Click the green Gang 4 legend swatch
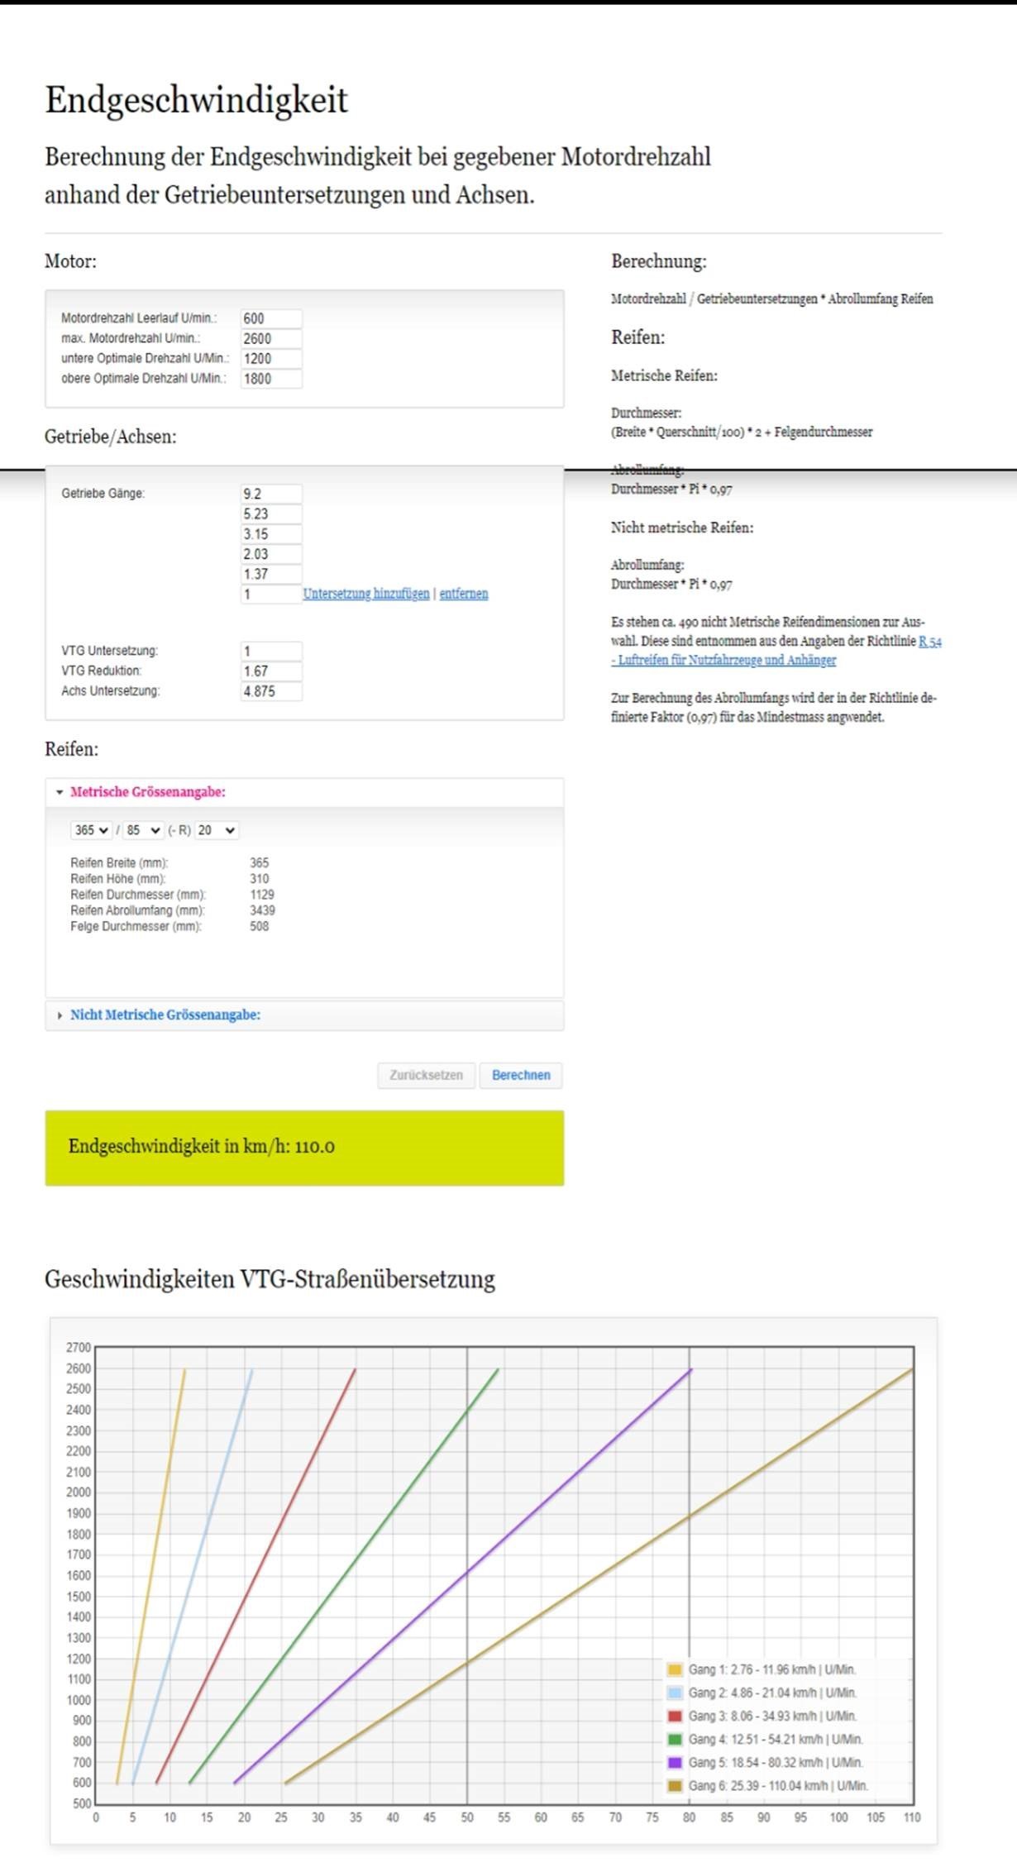The height and width of the screenshot is (1867, 1017). point(675,1739)
